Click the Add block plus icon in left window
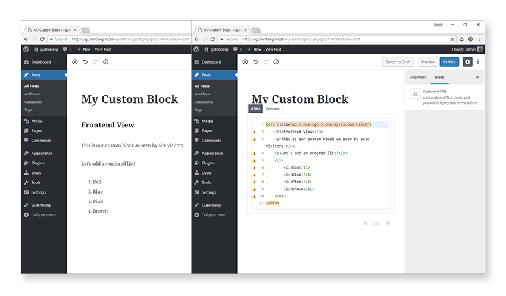This screenshot has height=296, width=506. pyautogui.click(x=75, y=62)
